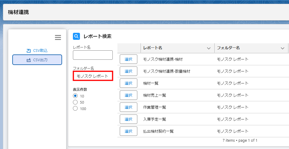
Task: Expand the レポート名 column header dropdown
Action: tap(209, 48)
